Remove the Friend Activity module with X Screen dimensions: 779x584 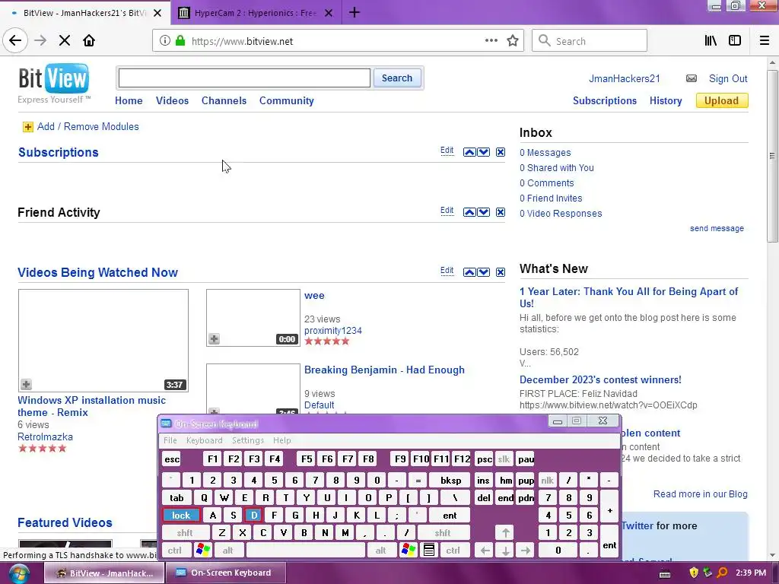pos(501,212)
